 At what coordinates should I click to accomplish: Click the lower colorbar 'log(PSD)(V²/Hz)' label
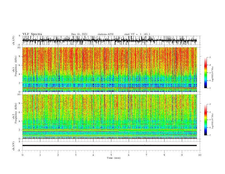[x=213, y=121]
